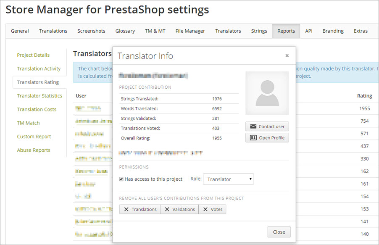Click the envelope icon on Contact user
The height and width of the screenshot is (245, 379).
(x=253, y=126)
